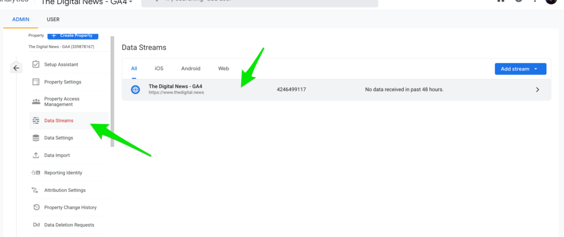The width and height of the screenshot is (564, 237).
Task: Select the Android streams tab
Action: 191,69
